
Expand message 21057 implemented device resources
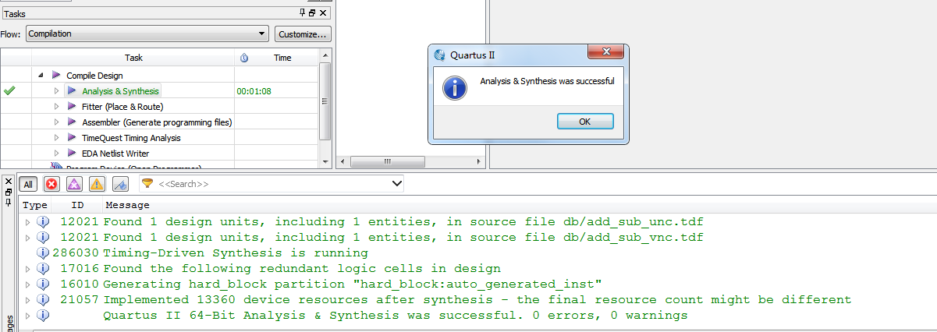[x=28, y=300]
